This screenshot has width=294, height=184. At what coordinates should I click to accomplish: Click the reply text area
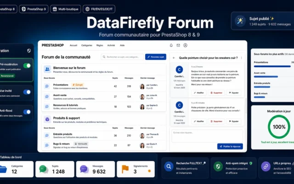pos(207,136)
